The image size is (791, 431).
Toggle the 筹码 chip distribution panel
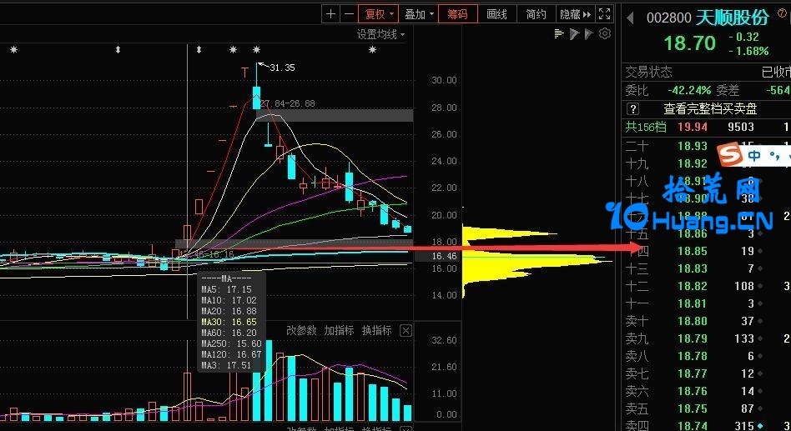pyautogui.click(x=457, y=14)
